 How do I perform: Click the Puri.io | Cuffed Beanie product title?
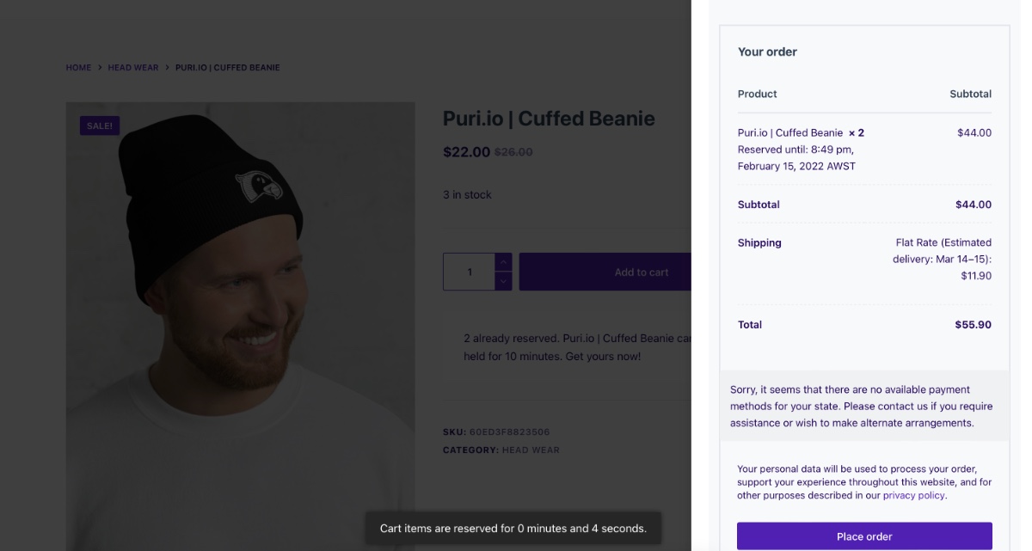(548, 118)
